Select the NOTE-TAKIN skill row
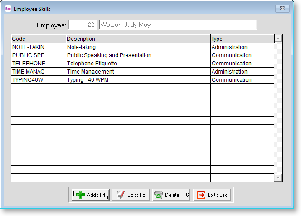Viewport: 301px width, 216px height. click(x=39, y=47)
